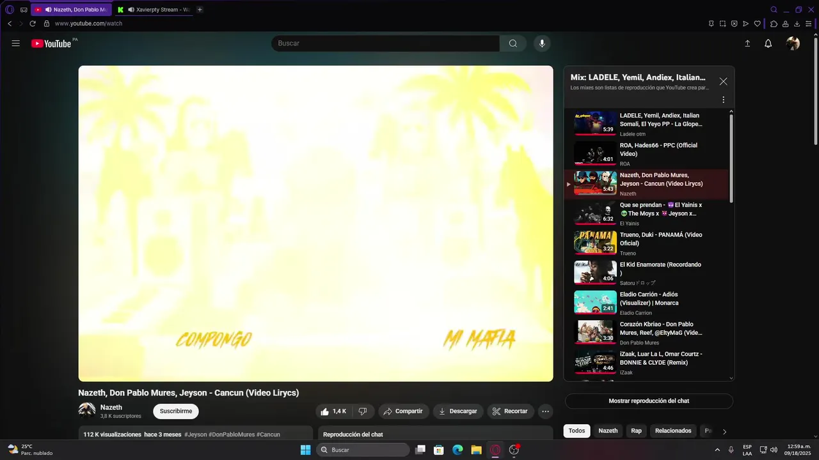Select the Todos filter chip
This screenshot has width=819, height=460.
(x=576, y=431)
